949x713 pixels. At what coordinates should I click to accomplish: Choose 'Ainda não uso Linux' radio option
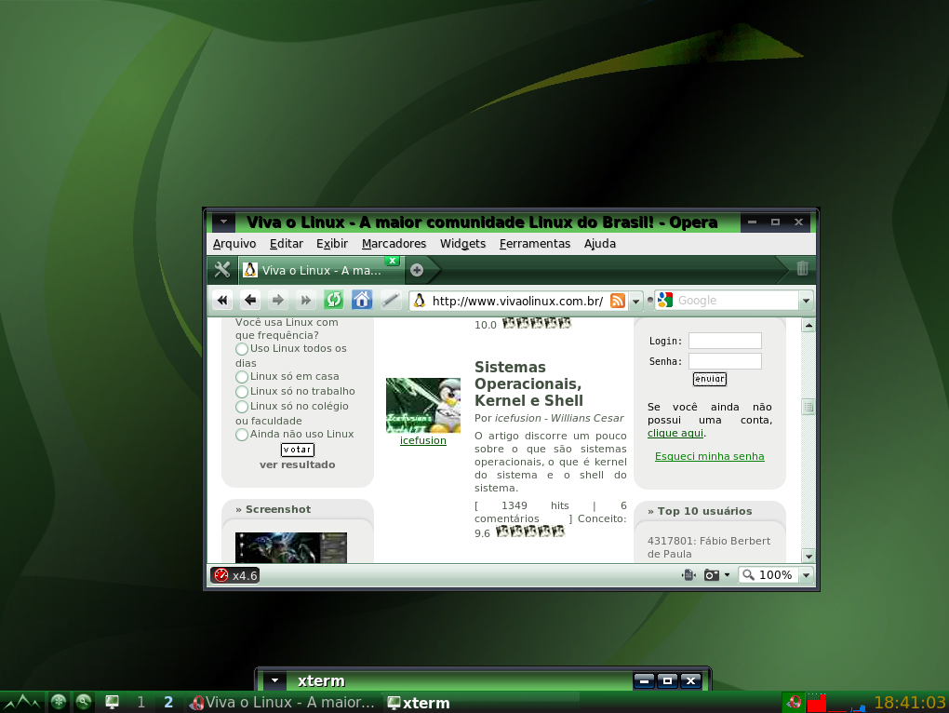coord(242,435)
